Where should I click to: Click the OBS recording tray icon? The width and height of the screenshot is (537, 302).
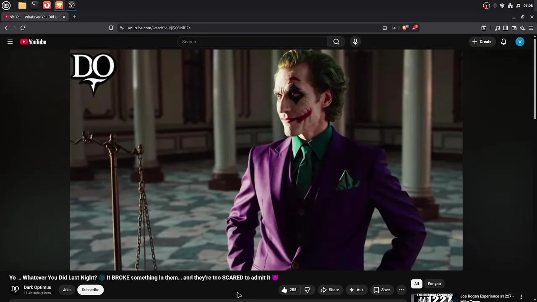click(x=486, y=5)
